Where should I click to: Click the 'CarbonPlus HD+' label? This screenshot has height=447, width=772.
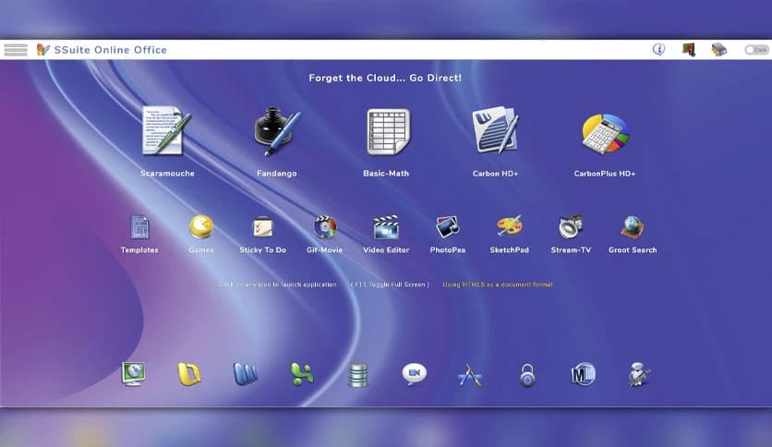(x=605, y=174)
